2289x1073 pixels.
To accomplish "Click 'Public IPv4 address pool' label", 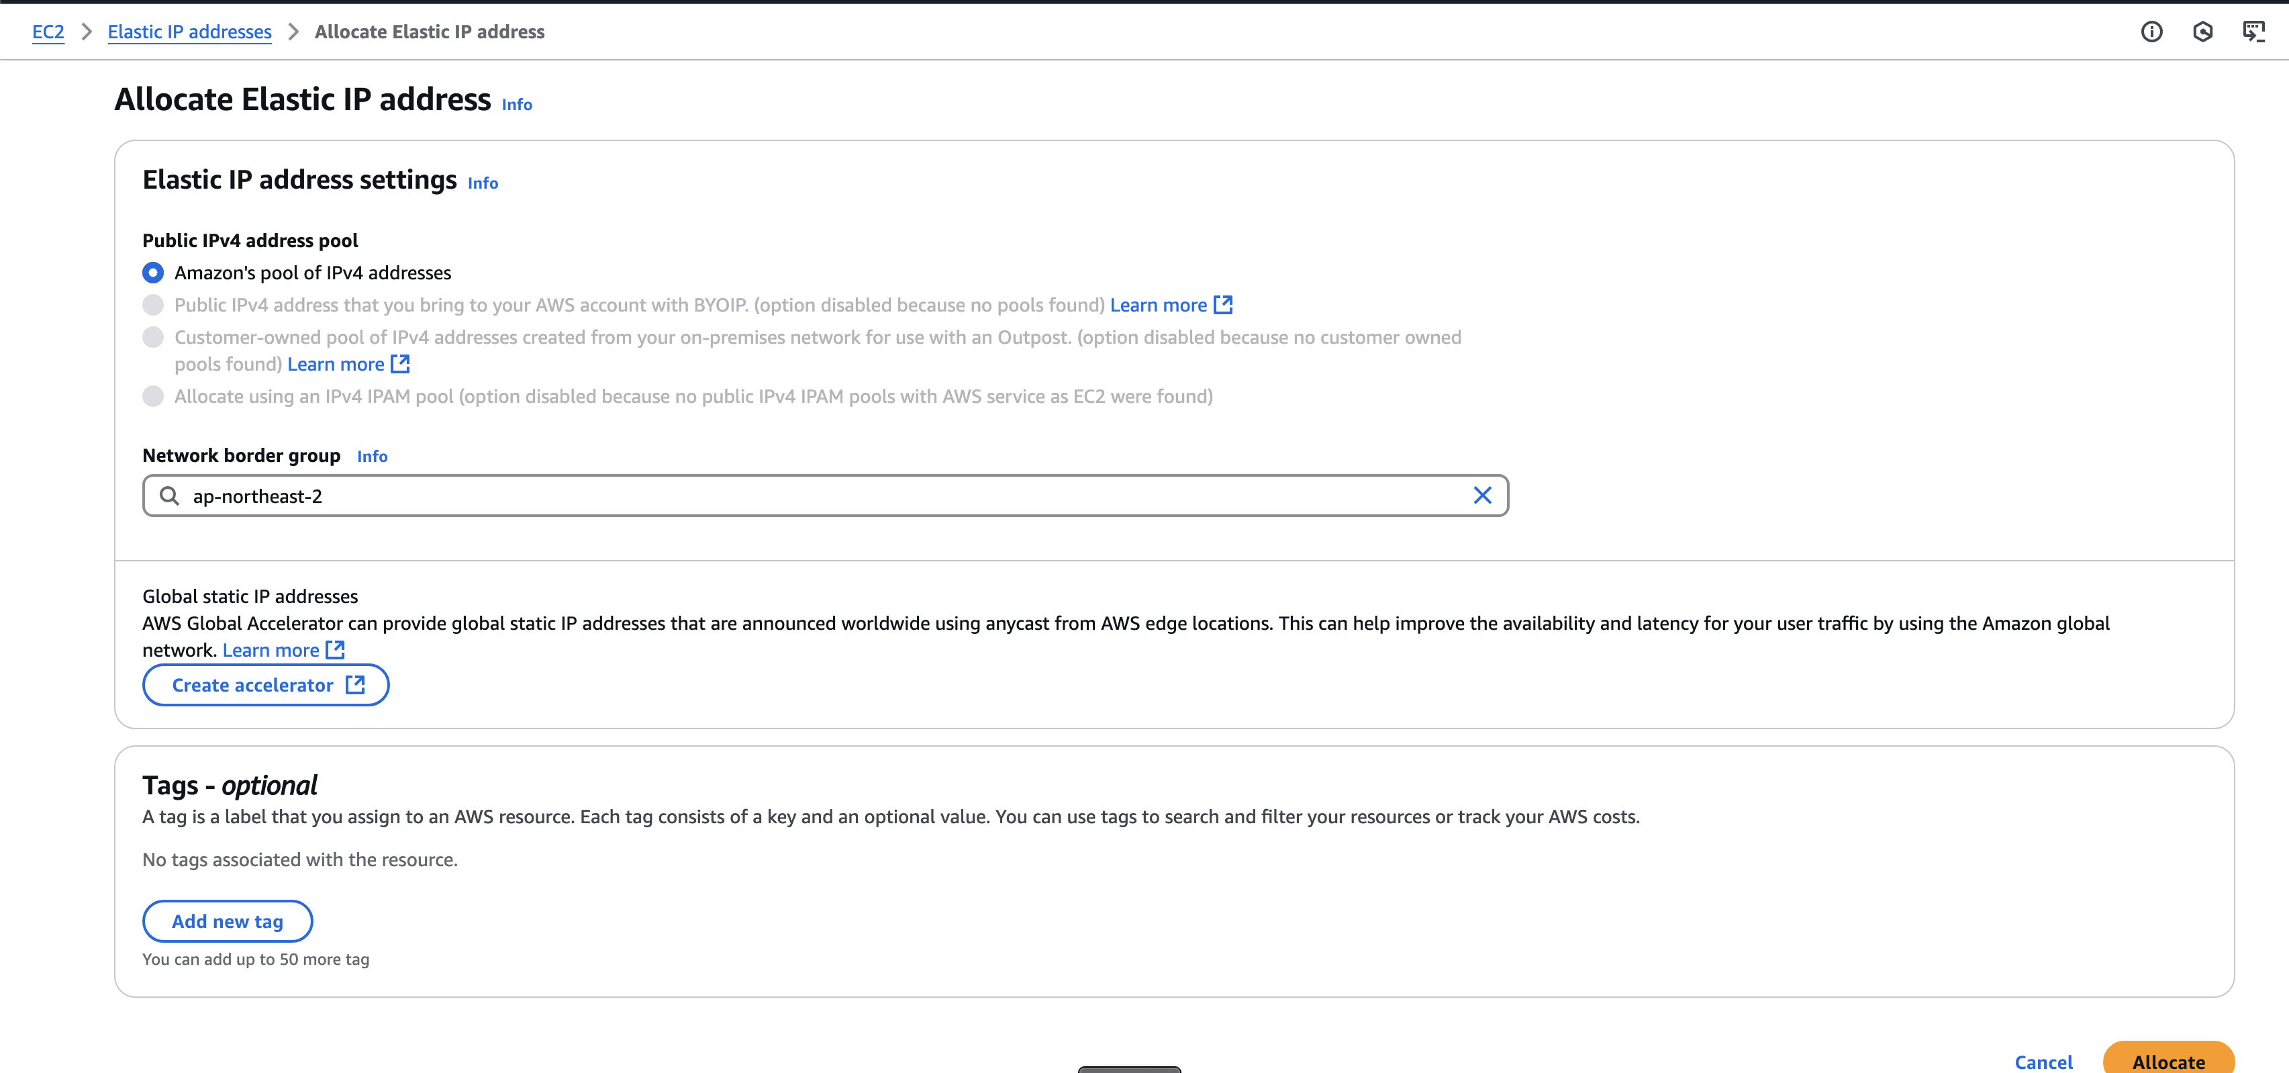I will point(250,240).
